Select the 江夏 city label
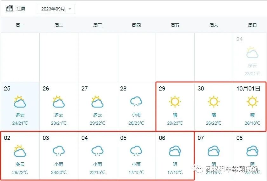Viewport: 267px width, 181px height. 21,9
